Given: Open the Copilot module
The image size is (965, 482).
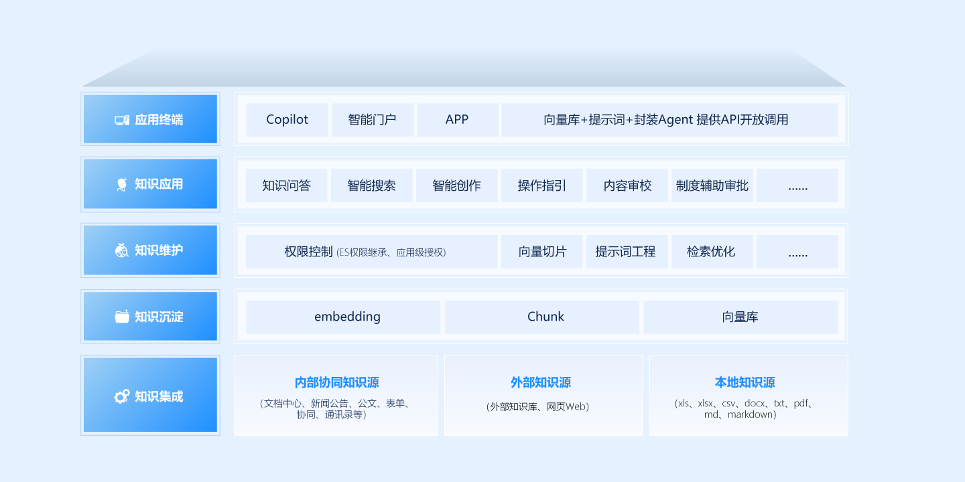Looking at the screenshot, I should coord(287,119).
